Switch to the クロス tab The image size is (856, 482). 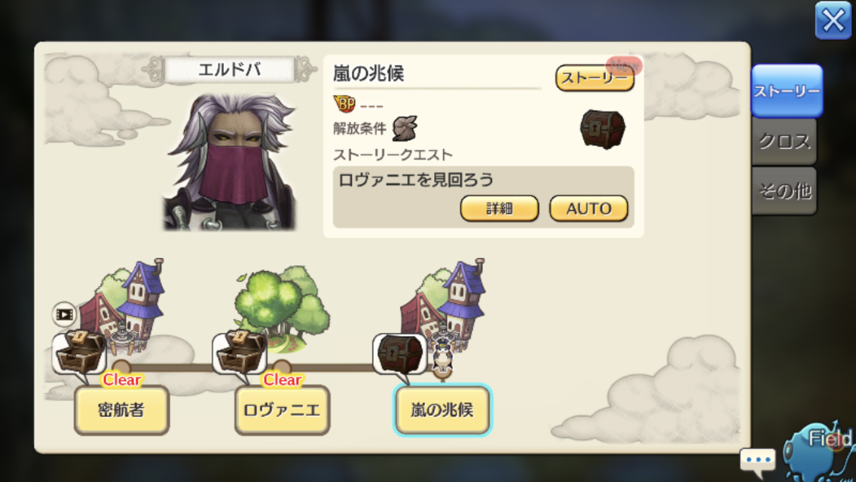(784, 142)
